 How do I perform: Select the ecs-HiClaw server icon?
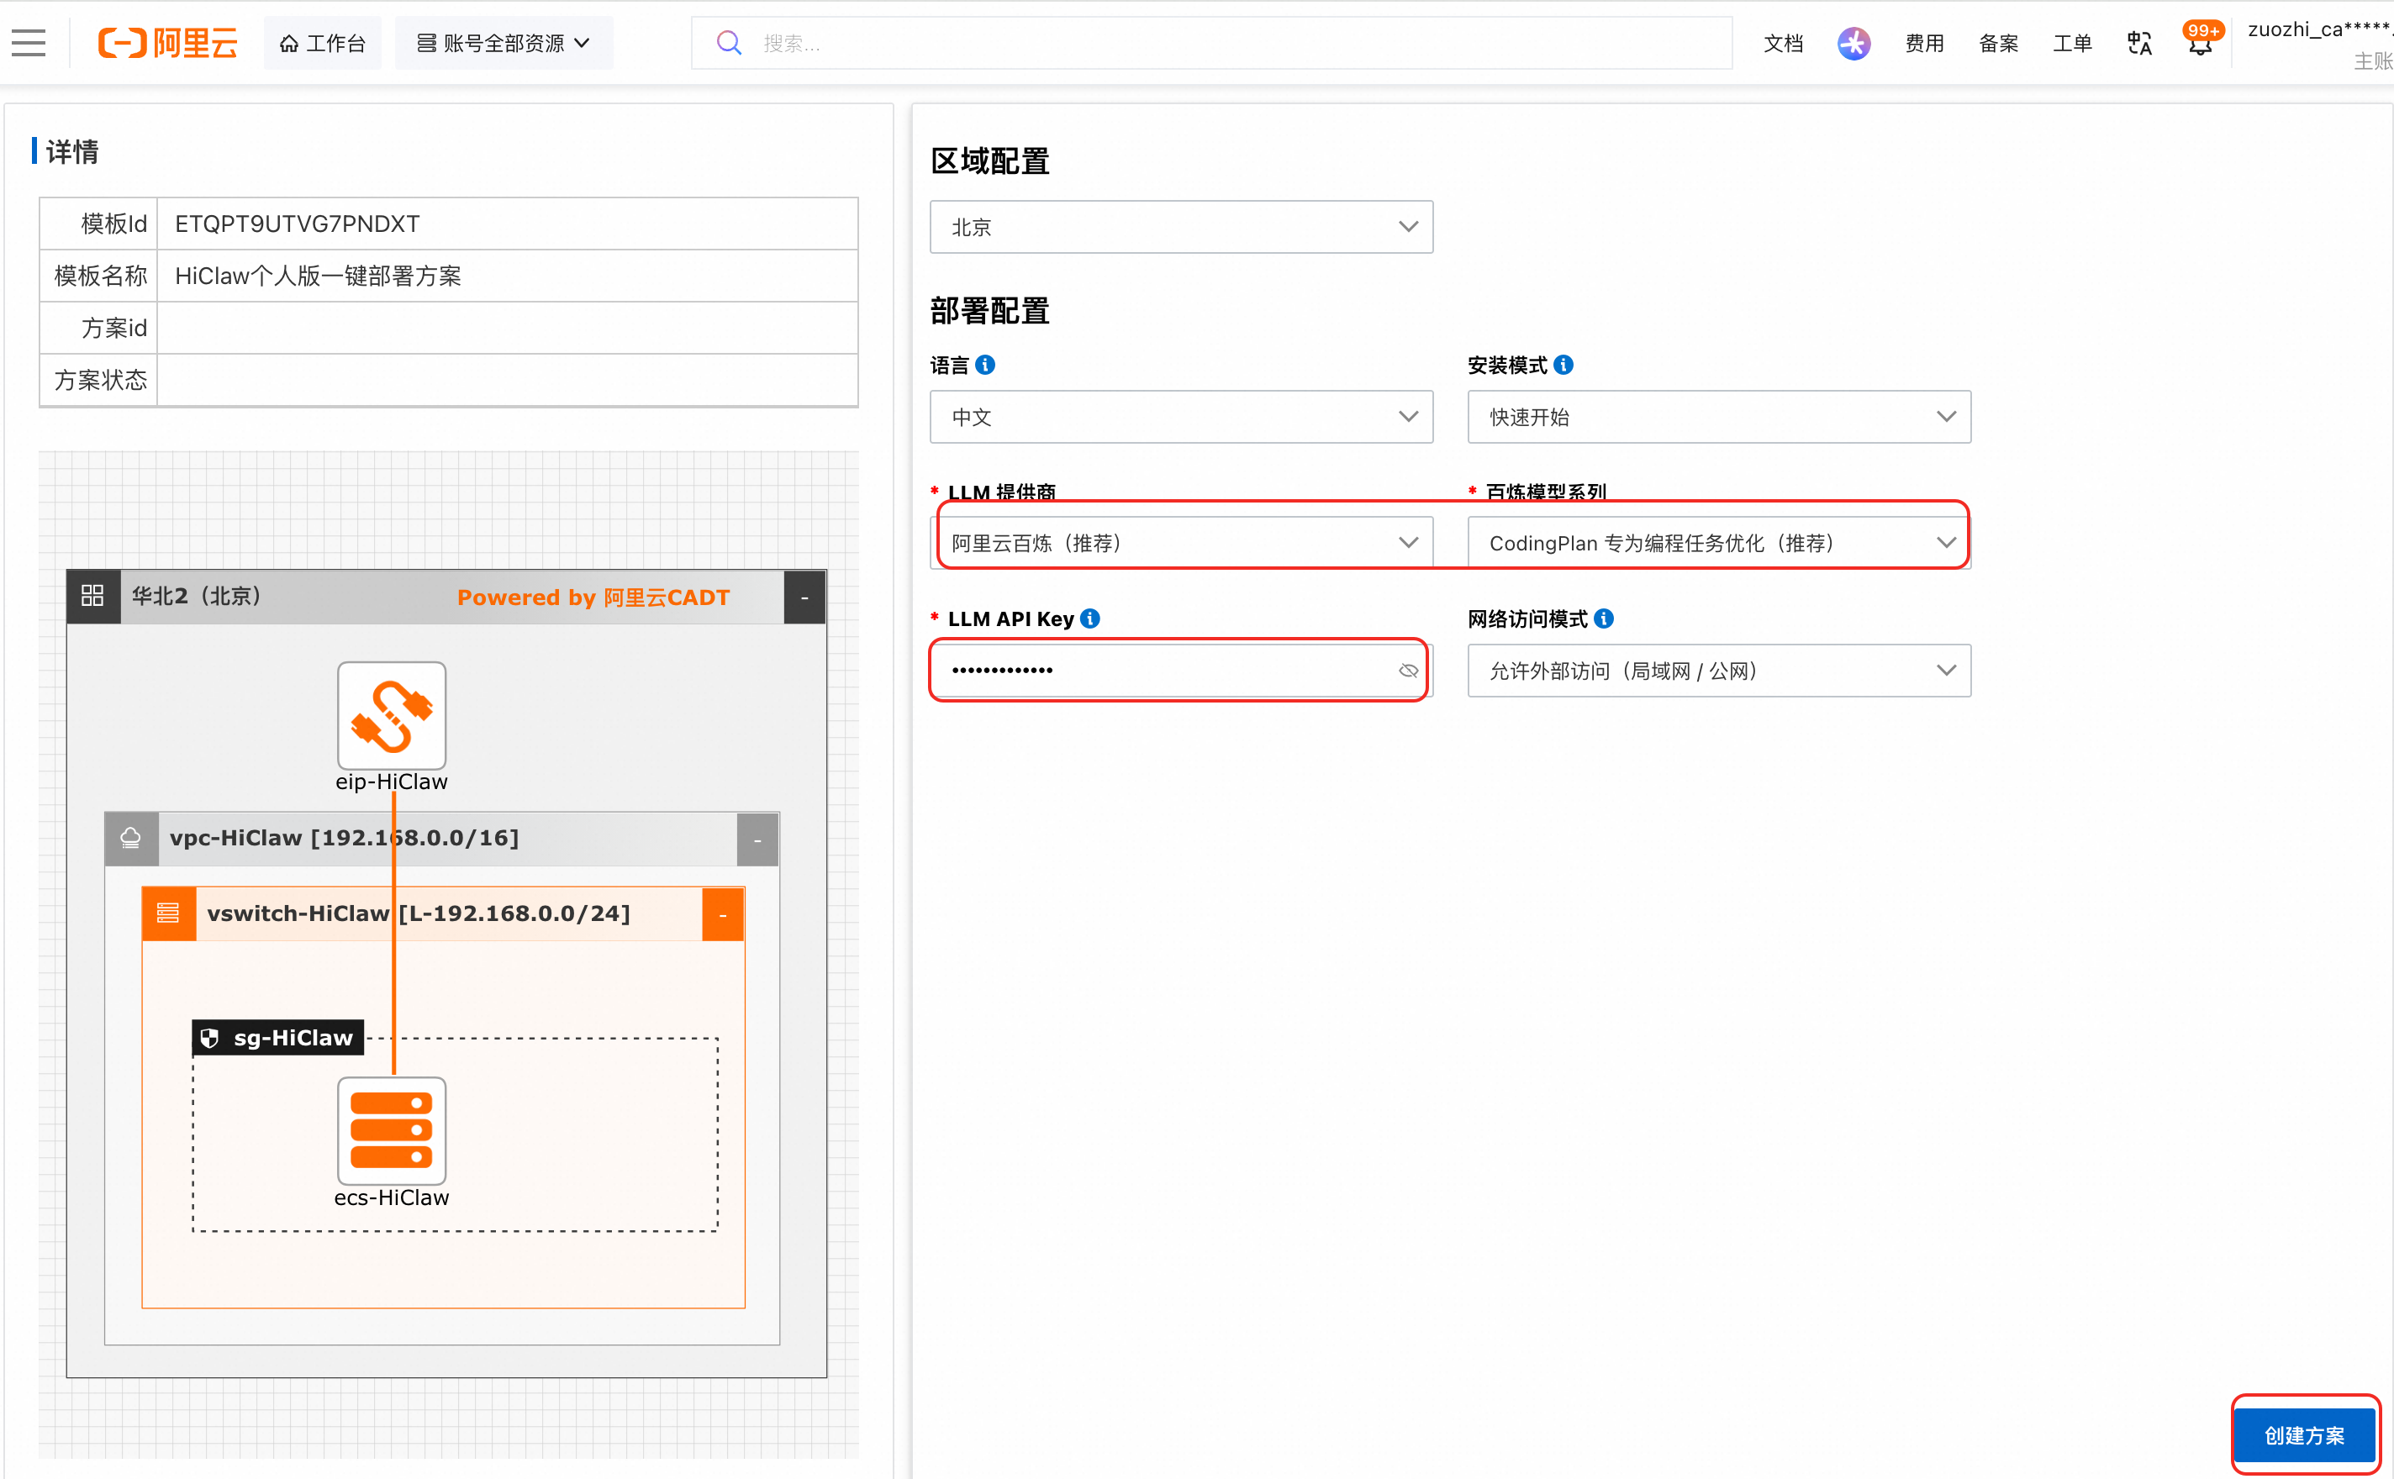[392, 1131]
